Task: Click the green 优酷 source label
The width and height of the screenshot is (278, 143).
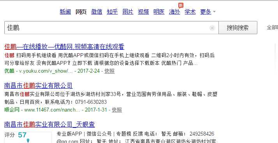Action: [x=9, y=71]
